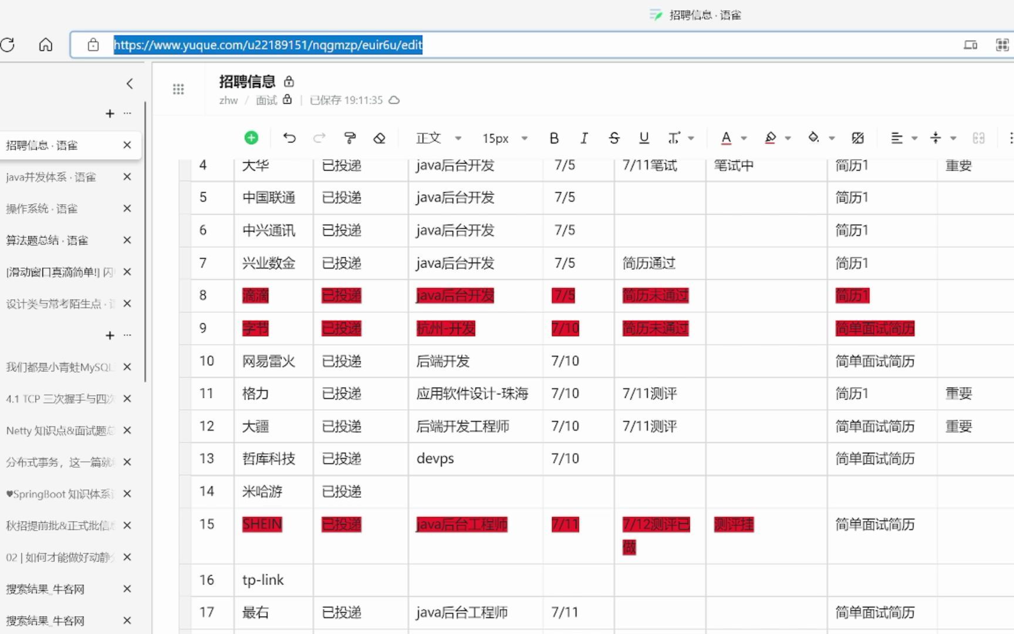Click the horizontal alignment icon
The height and width of the screenshot is (634, 1014).
point(897,138)
